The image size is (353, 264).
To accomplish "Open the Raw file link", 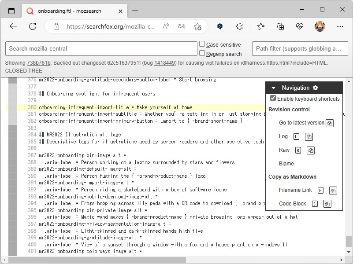I will click(284, 150).
